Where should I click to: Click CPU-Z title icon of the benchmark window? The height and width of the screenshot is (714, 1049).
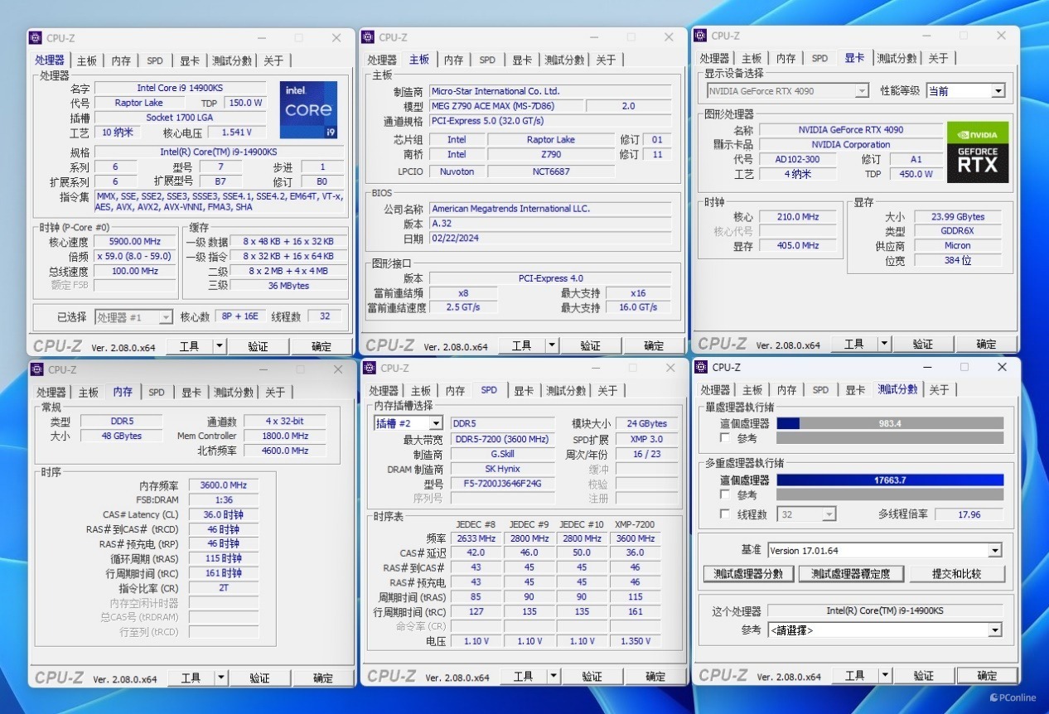tap(702, 367)
